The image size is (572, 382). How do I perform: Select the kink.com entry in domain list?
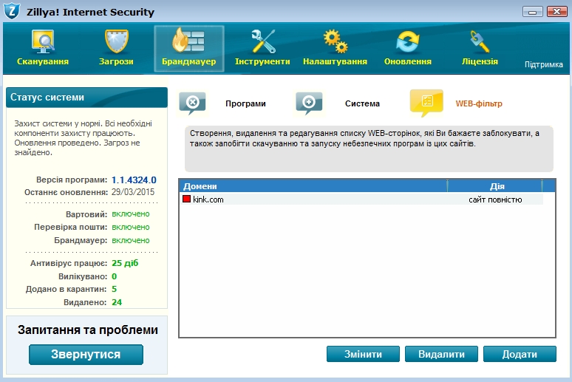(x=208, y=199)
